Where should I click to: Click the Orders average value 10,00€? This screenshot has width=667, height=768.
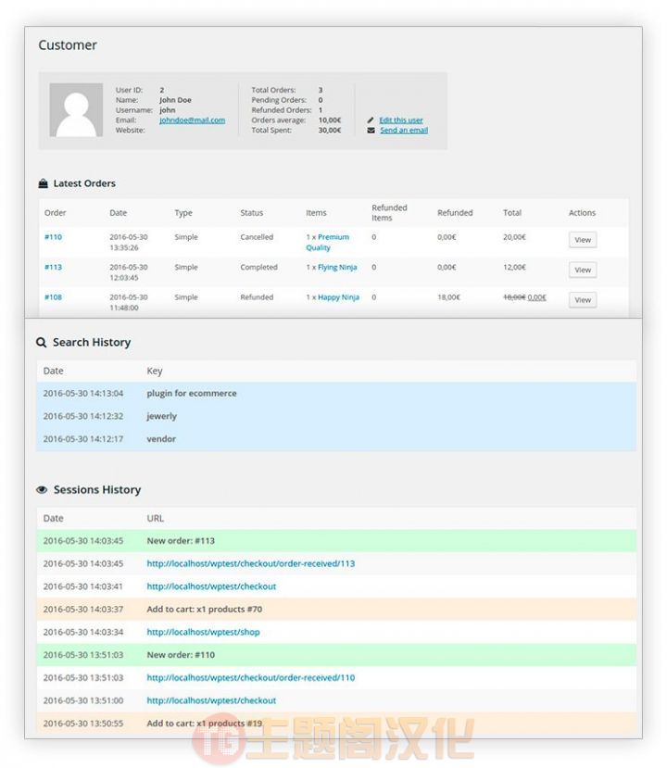point(330,120)
